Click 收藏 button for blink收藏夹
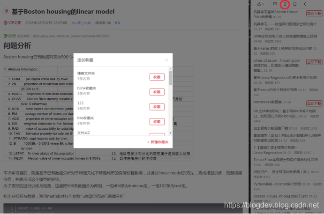This screenshot has height=214, width=324. (x=157, y=92)
